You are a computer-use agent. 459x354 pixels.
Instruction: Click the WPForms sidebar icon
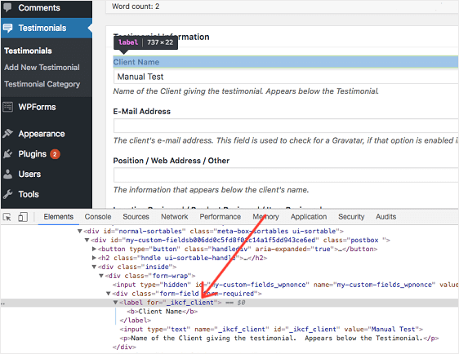pyautogui.click(x=7, y=107)
